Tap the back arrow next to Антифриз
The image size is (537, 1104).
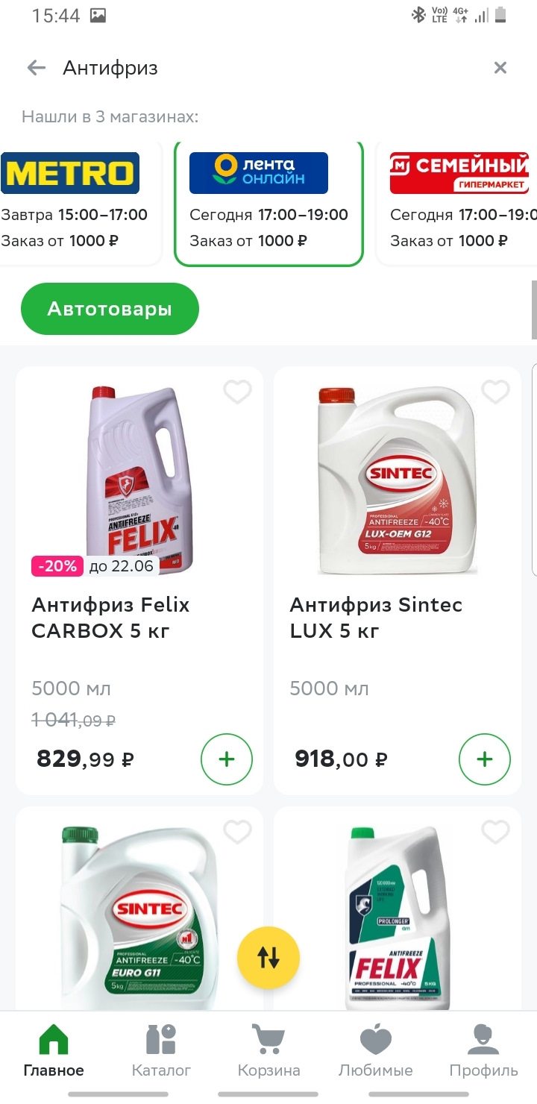[36, 68]
